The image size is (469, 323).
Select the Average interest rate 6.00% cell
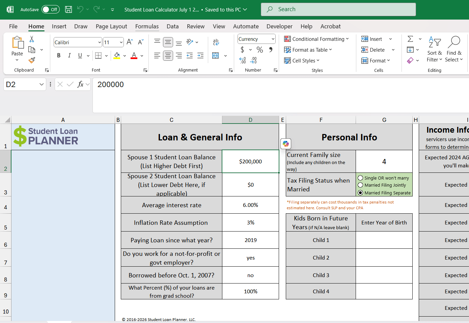pyautogui.click(x=250, y=205)
